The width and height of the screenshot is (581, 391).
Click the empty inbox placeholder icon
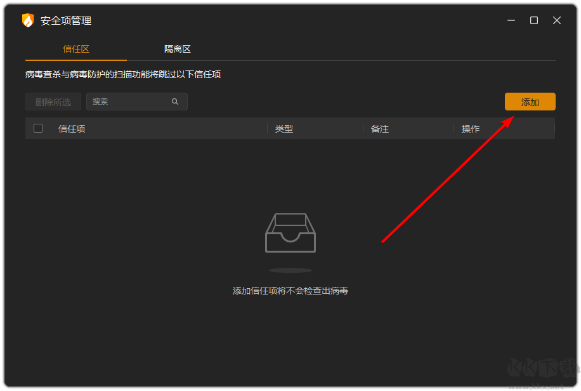pos(290,233)
